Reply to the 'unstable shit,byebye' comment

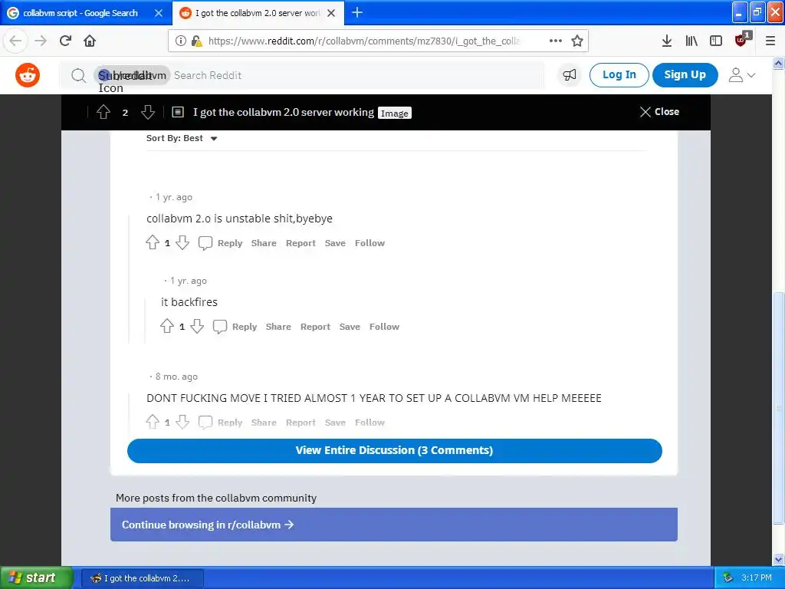click(230, 243)
